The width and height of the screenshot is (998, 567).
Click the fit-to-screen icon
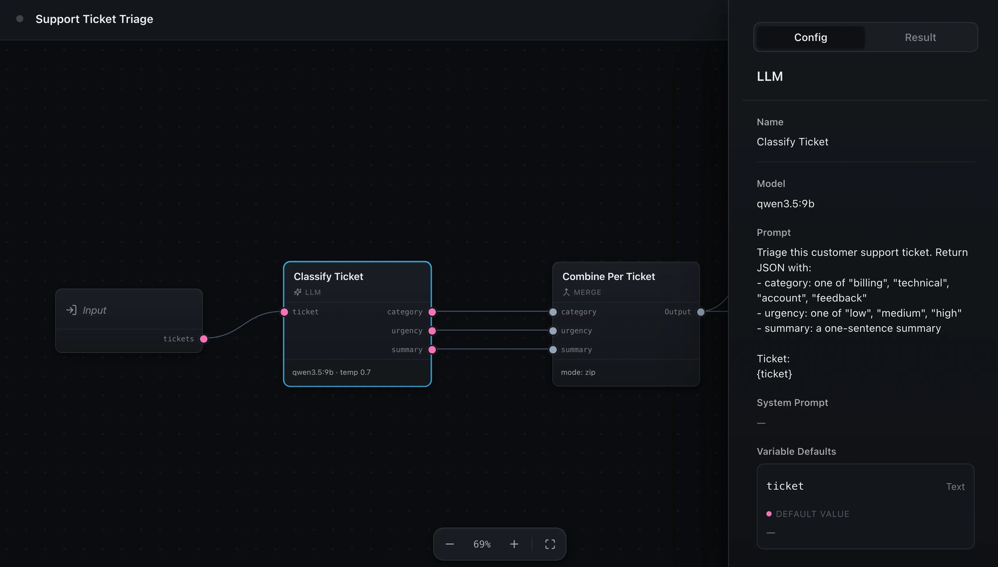(550, 544)
